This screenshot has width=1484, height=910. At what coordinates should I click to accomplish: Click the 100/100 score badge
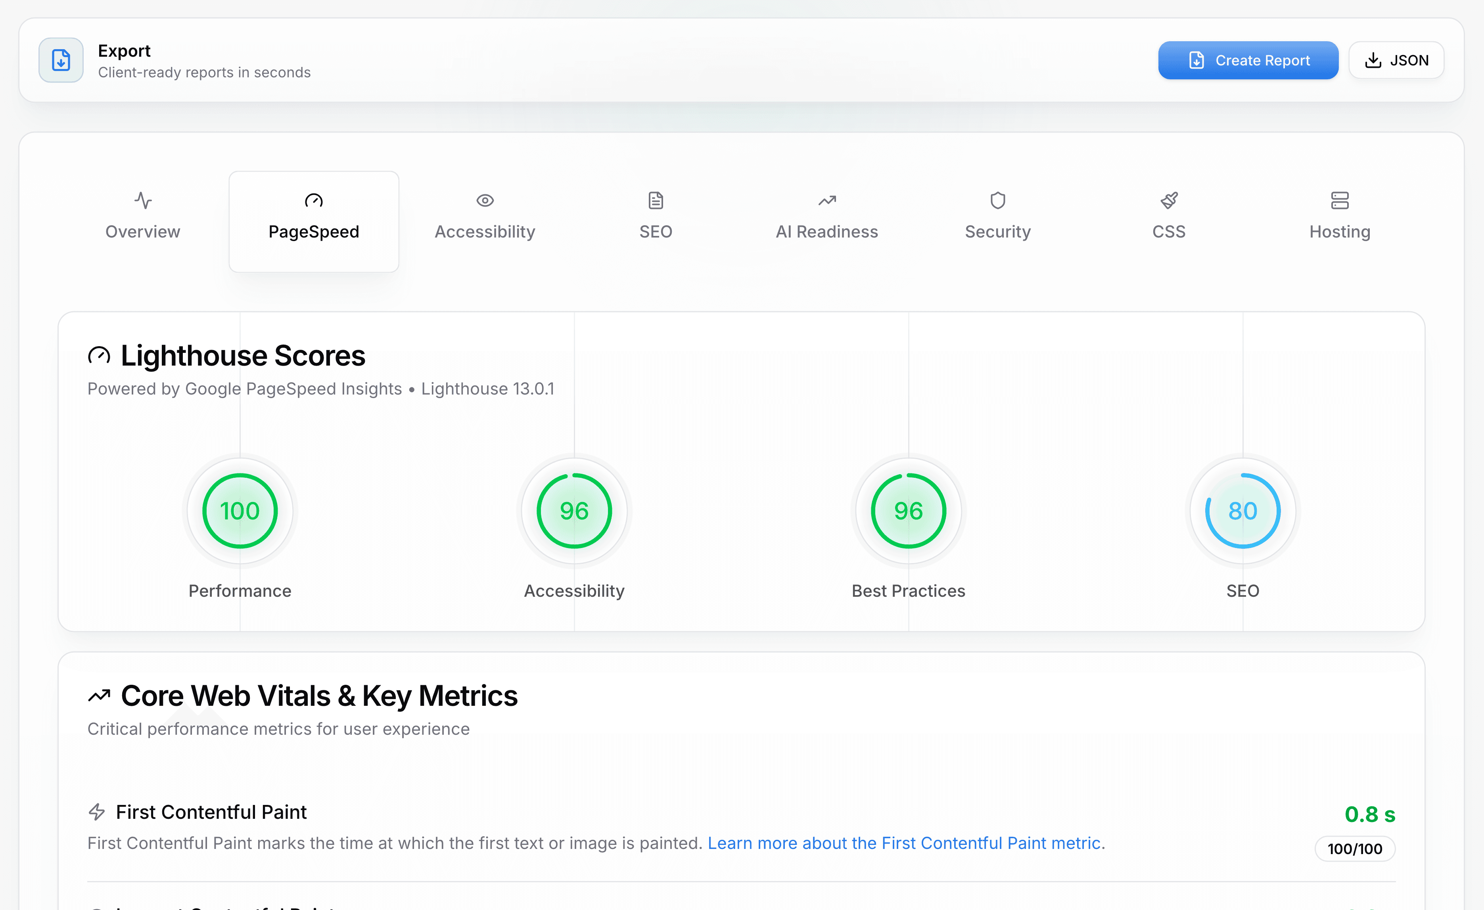(x=1354, y=849)
